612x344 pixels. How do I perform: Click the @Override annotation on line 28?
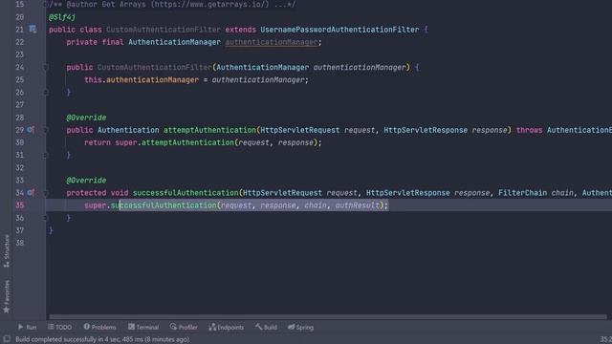click(x=86, y=118)
